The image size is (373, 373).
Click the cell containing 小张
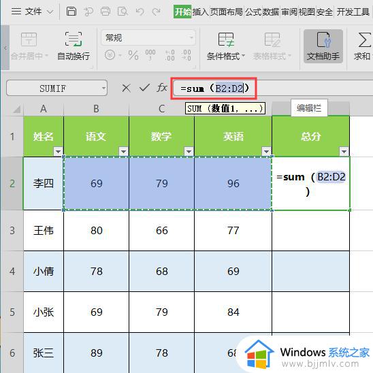44,312
